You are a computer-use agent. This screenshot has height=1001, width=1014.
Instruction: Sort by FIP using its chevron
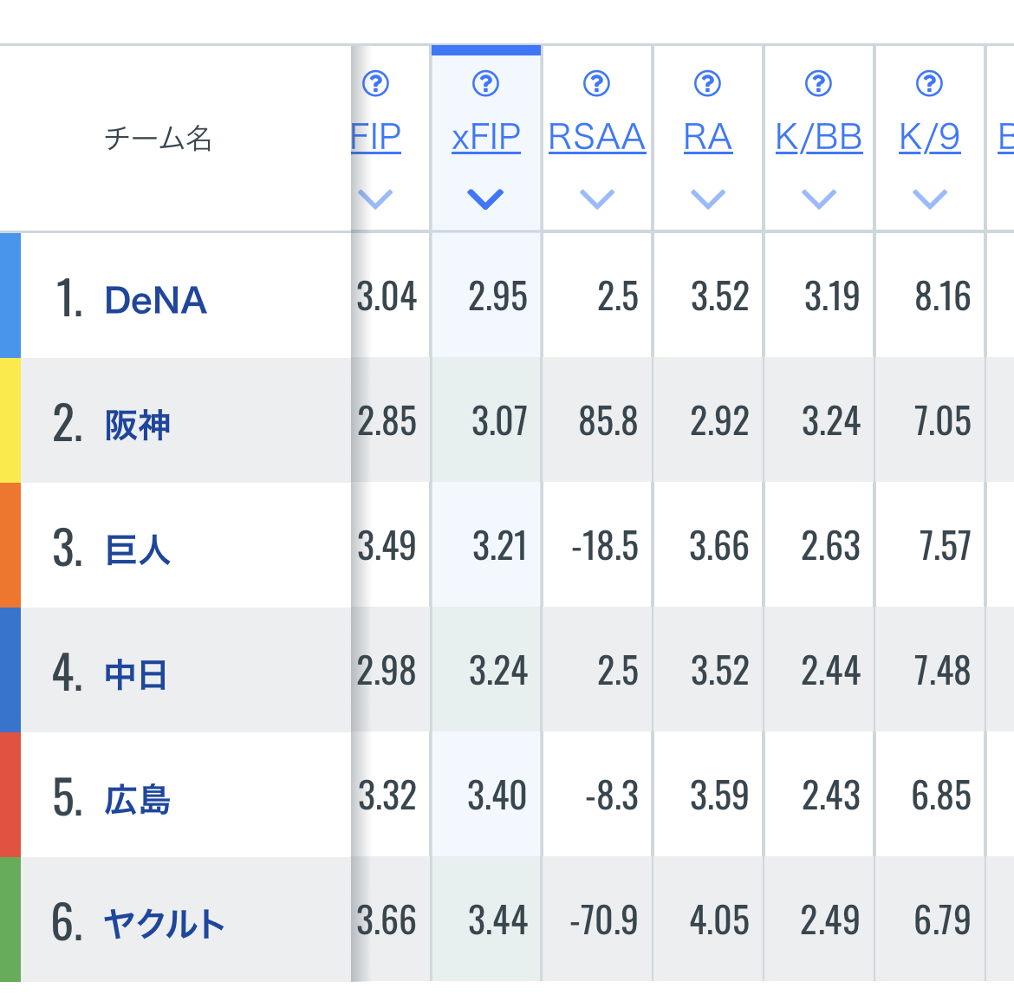click(375, 199)
